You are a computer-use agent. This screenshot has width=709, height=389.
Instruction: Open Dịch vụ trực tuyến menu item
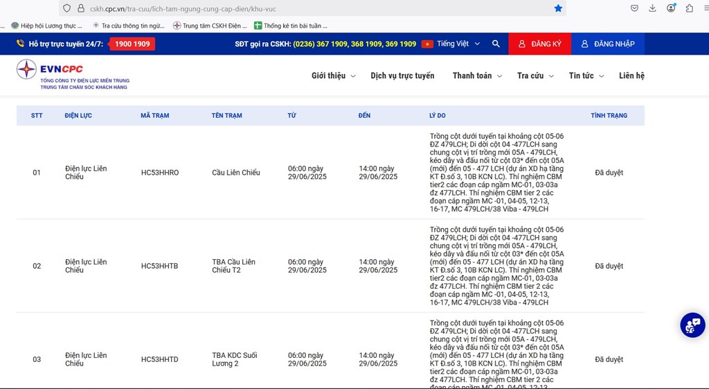(402, 76)
